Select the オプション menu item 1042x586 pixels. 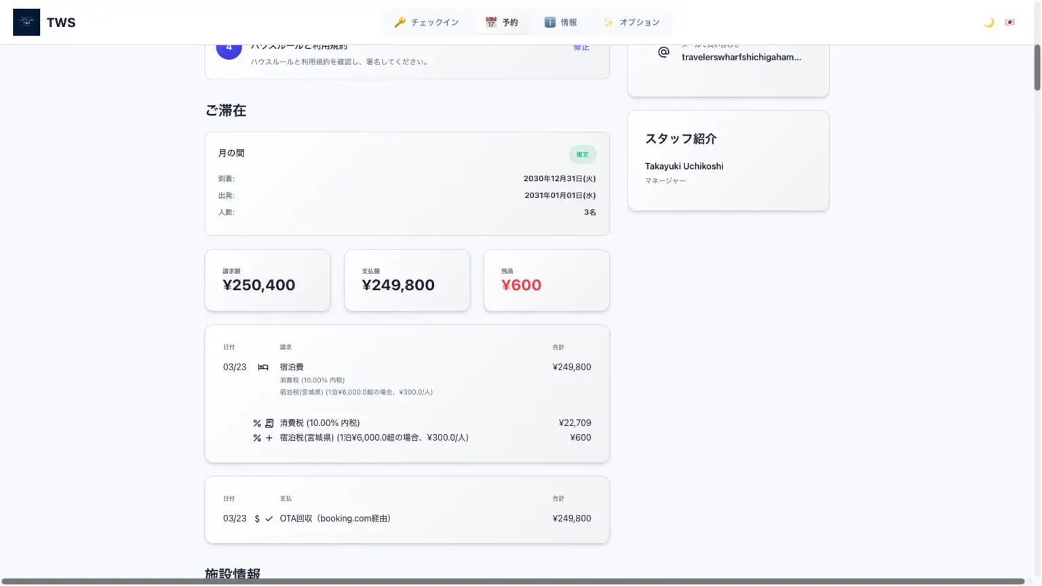[632, 22]
